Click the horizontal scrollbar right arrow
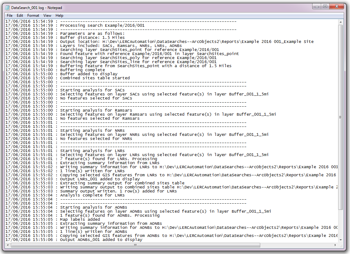Image resolution: width=350 pixels, height=254 pixels. (x=335, y=245)
